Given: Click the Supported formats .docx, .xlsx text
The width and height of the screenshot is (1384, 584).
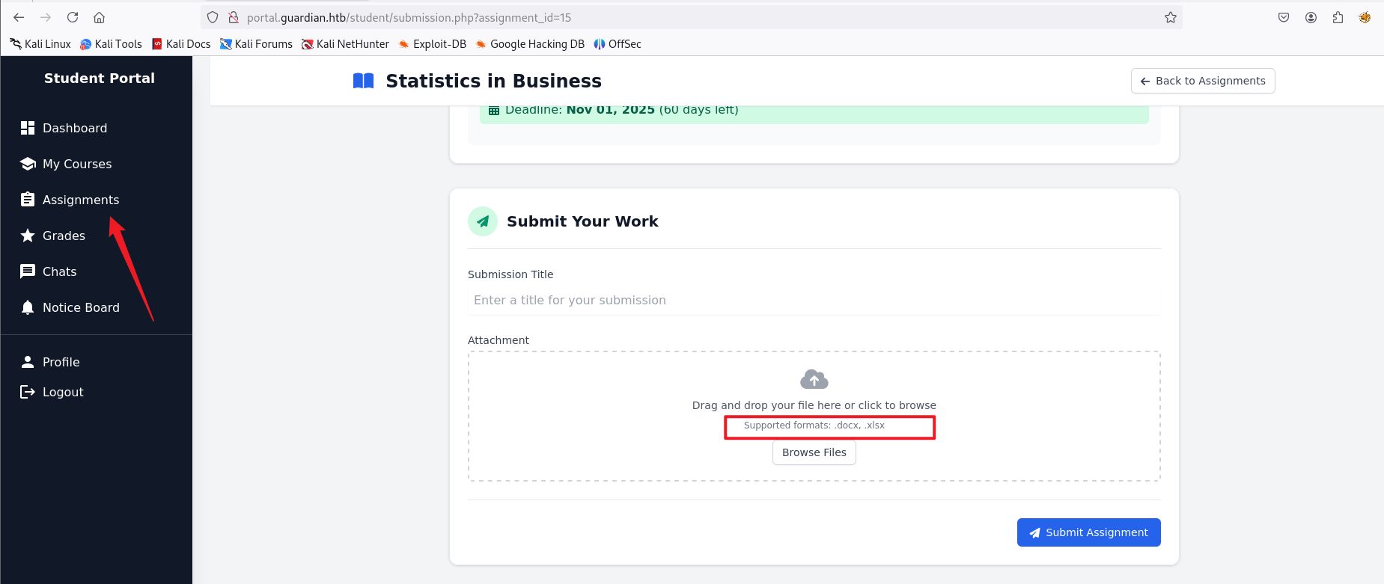Looking at the screenshot, I should [x=814, y=425].
